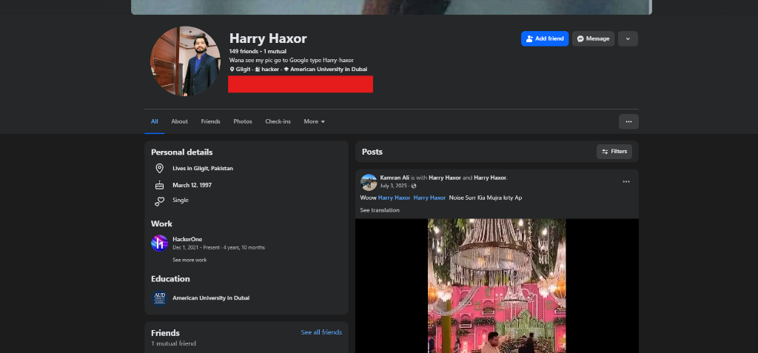Viewport: 758px width, 353px height.
Task: Click the public audience globe icon on post
Action: 414,186
